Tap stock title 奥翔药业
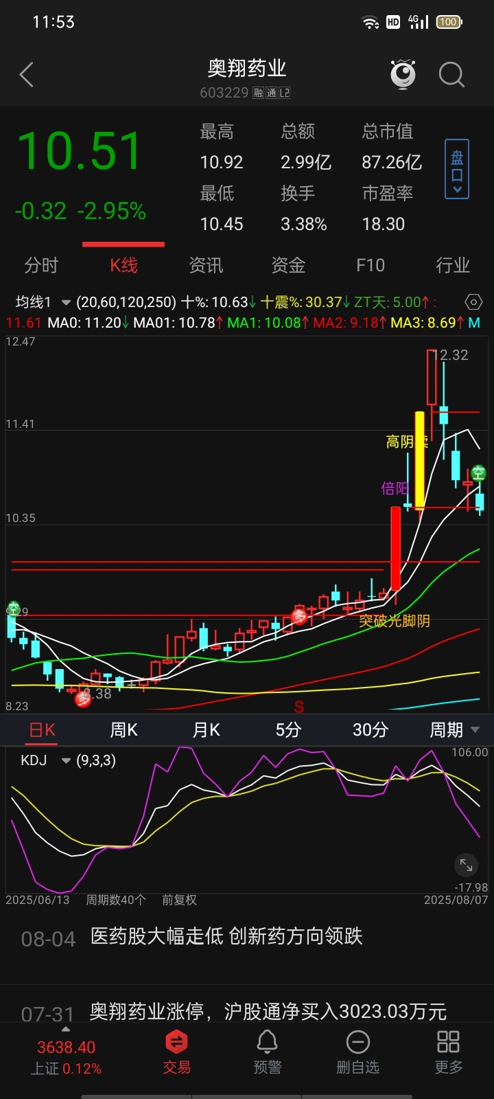Image resolution: width=494 pixels, height=1099 pixels. pyautogui.click(x=247, y=68)
